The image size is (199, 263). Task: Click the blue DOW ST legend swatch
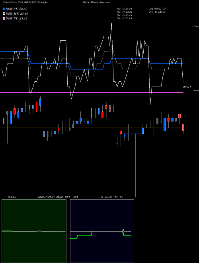(4, 9)
